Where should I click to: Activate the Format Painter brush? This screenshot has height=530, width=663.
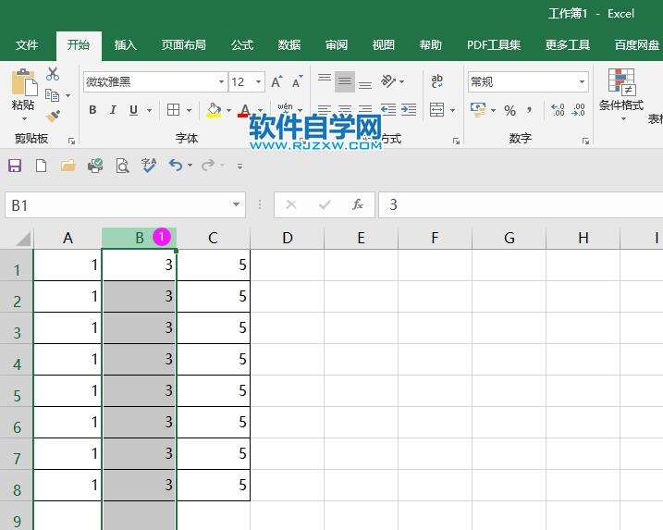click(53, 116)
